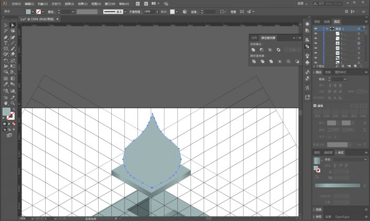Click the Exclude shape mode icon
Screen dimensions: 370x221
point(279,50)
